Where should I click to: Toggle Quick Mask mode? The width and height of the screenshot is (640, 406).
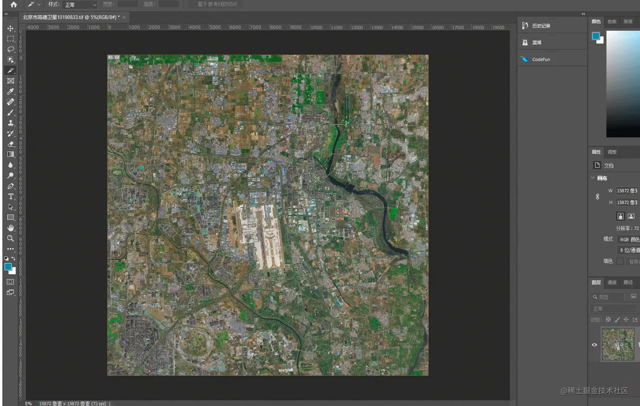click(11, 282)
